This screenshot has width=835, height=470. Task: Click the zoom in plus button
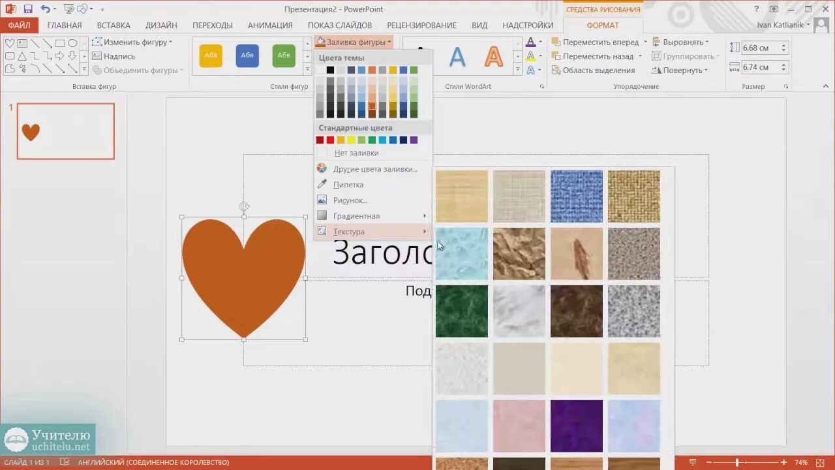(x=783, y=462)
